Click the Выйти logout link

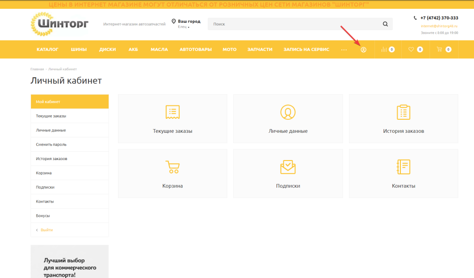point(47,230)
